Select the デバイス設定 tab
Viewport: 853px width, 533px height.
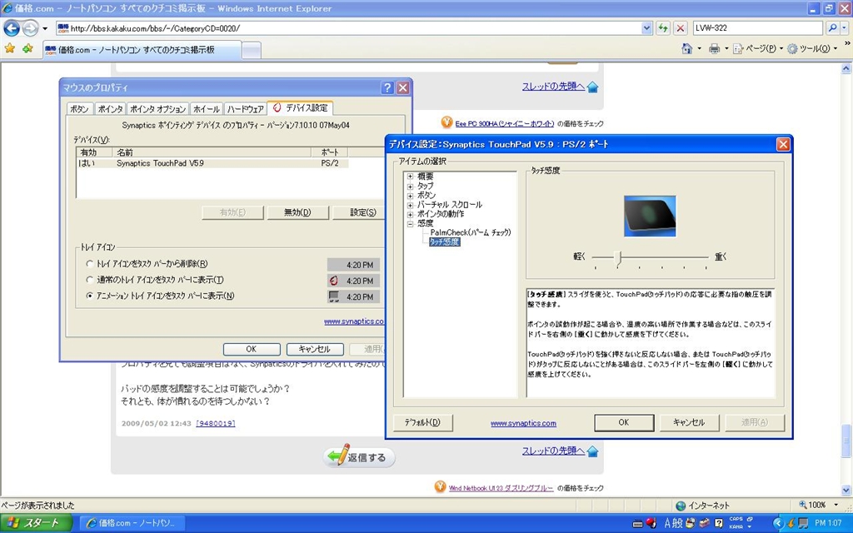pos(300,107)
